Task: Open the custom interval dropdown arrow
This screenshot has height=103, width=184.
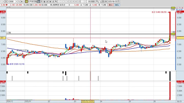Action: [x=85, y=2]
